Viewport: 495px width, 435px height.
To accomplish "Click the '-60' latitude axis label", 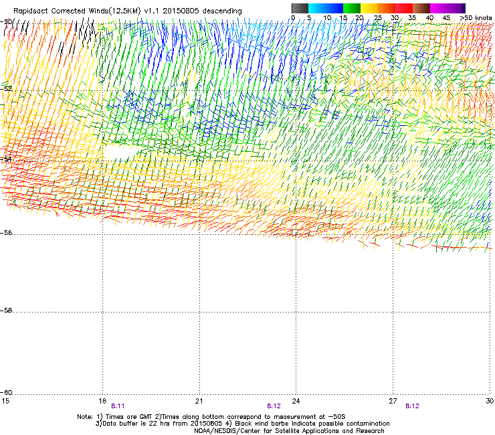I will coord(7,393).
